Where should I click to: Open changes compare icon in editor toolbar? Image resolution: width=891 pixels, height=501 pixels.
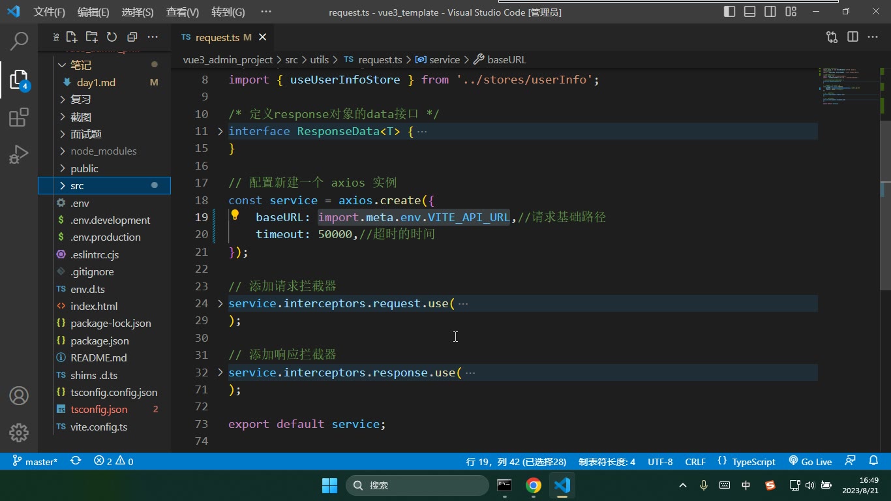click(832, 37)
